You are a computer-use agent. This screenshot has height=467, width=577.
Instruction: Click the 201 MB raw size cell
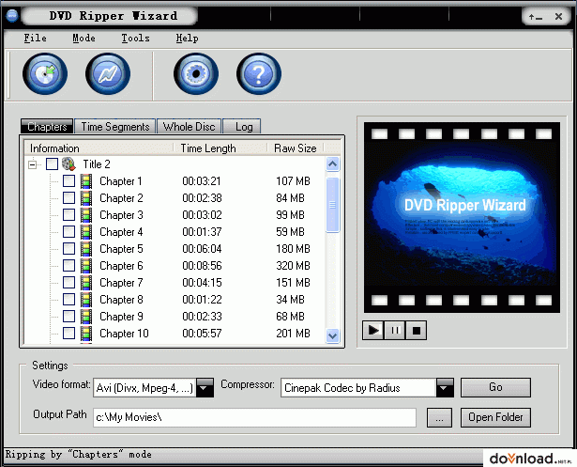(293, 334)
